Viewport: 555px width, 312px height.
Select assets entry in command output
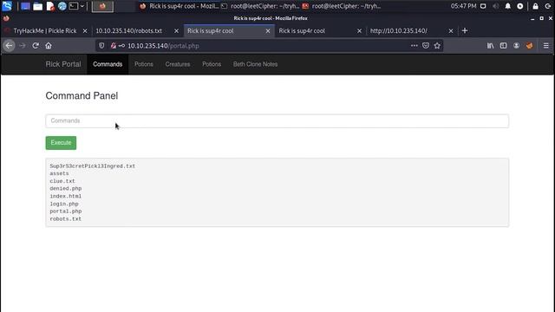coord(59,173)
